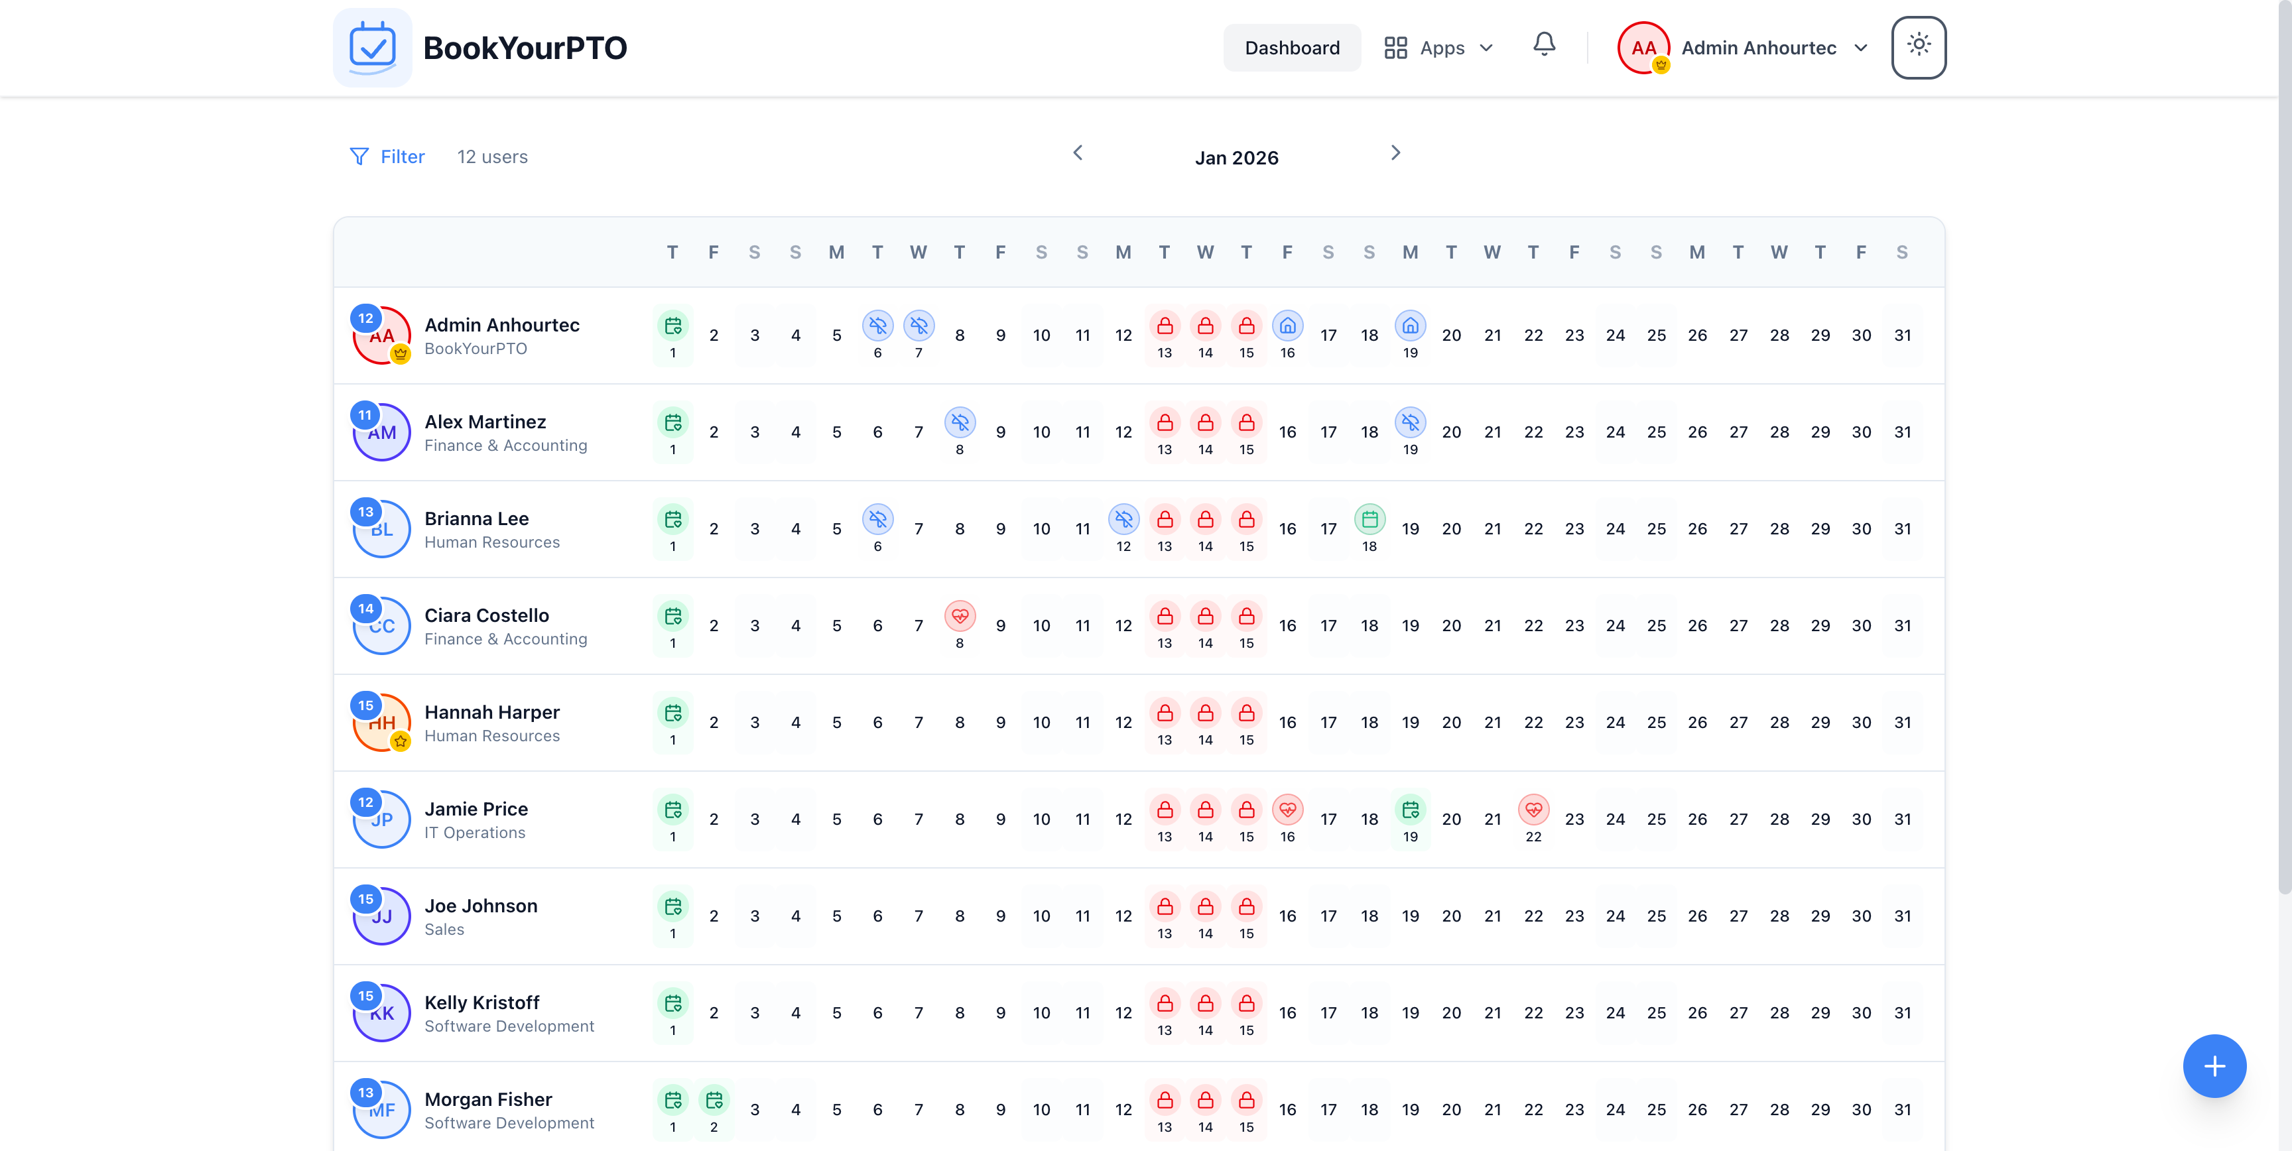Click the work-from-home icon on Jan 16 for Admin
The height and width of the screenshot is (1151, 2292).
coord(1287,326)
